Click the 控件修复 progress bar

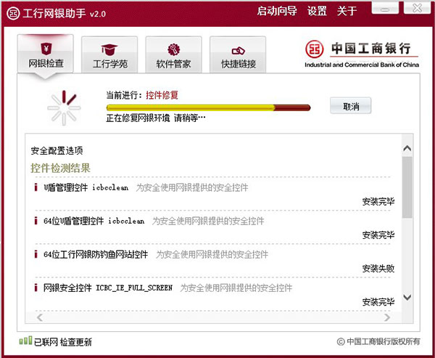click(x=208, y=107)
